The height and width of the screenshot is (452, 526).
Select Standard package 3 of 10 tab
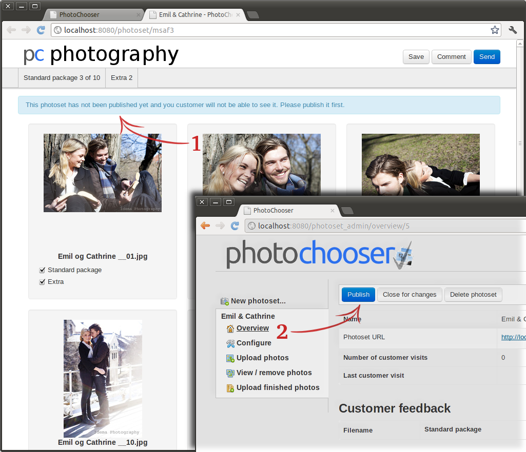click(62, 78)
